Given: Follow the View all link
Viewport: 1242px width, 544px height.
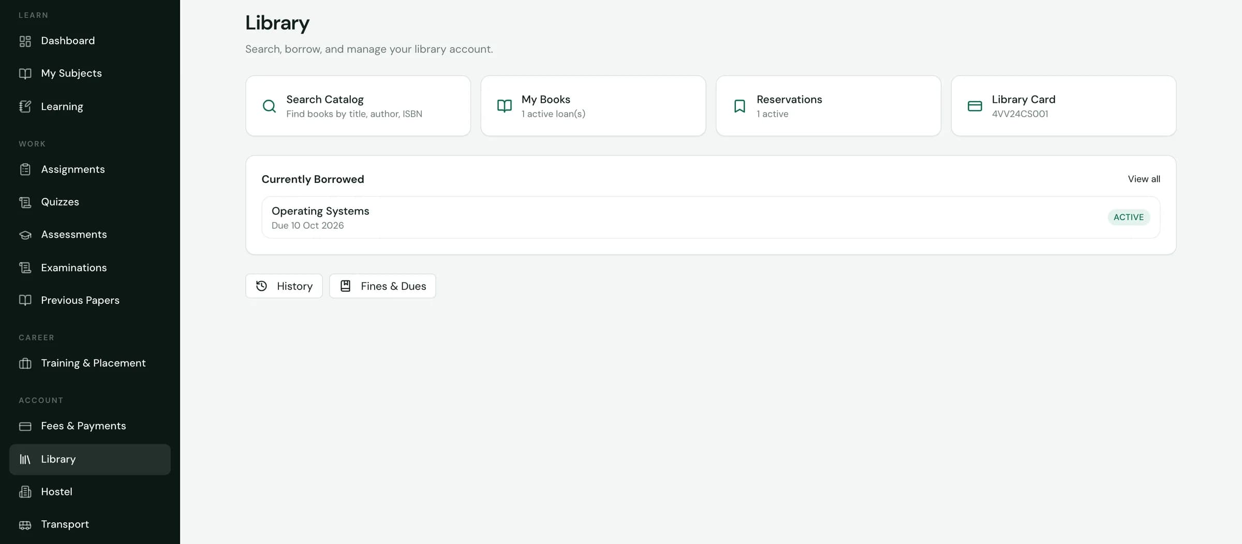Looking at the screenshot, I should pyautogui.click(x=1144, y=179).
